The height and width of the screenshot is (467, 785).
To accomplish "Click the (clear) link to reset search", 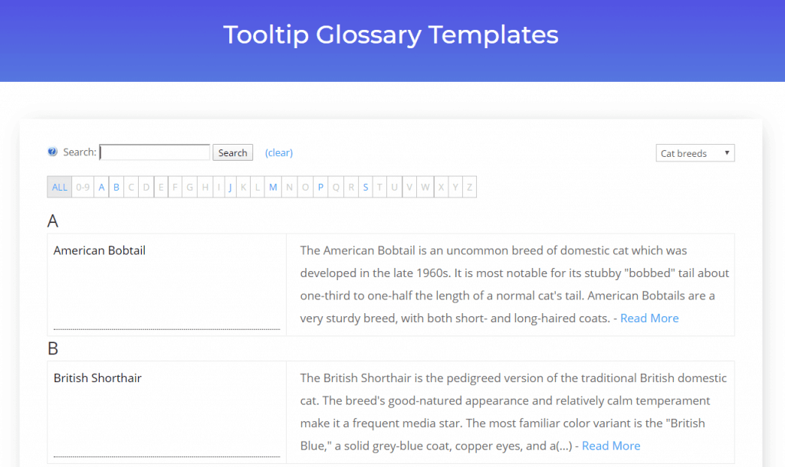I will tap(278, 152).
